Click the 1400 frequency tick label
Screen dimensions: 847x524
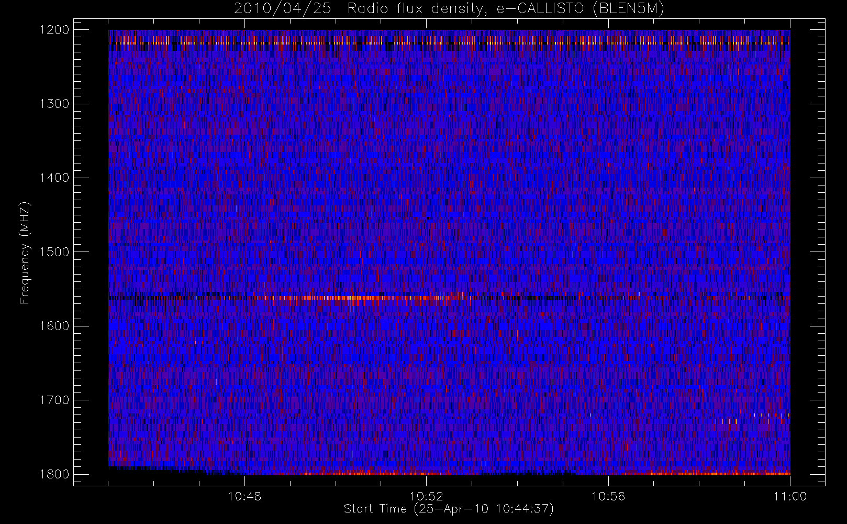coord(54,178)
